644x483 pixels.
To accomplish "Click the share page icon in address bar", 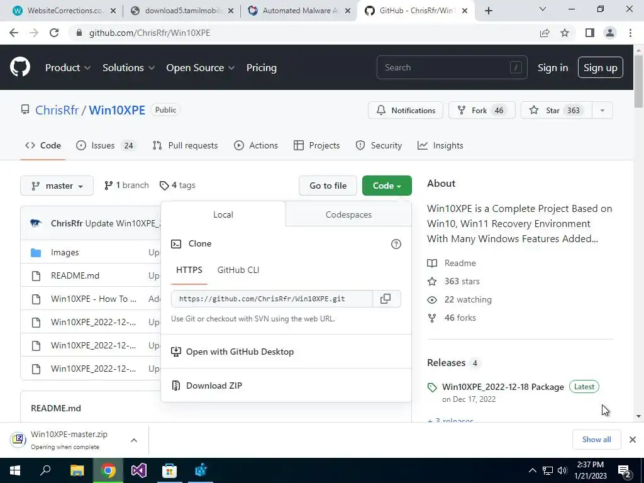I will [x=545, y=33].
